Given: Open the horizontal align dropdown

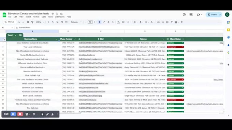Looking at the screenshot, I should point(135,22).
